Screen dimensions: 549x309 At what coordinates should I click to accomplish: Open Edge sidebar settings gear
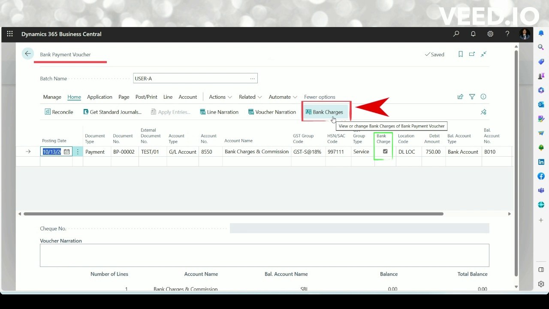tap(541, 284)
